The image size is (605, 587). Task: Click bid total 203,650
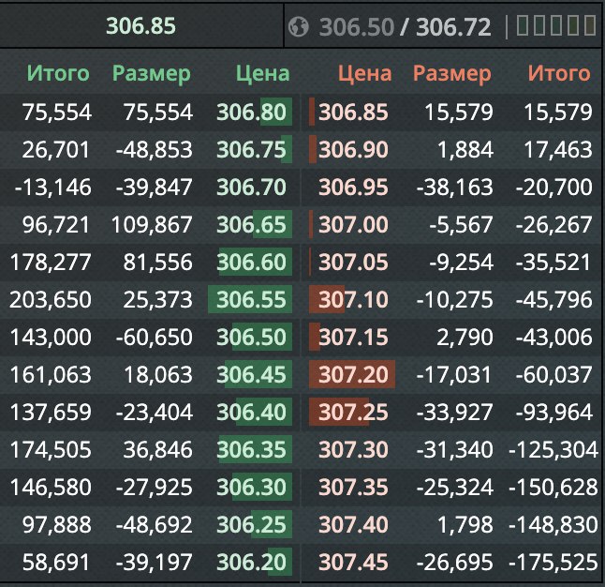(x=51, y=300)
